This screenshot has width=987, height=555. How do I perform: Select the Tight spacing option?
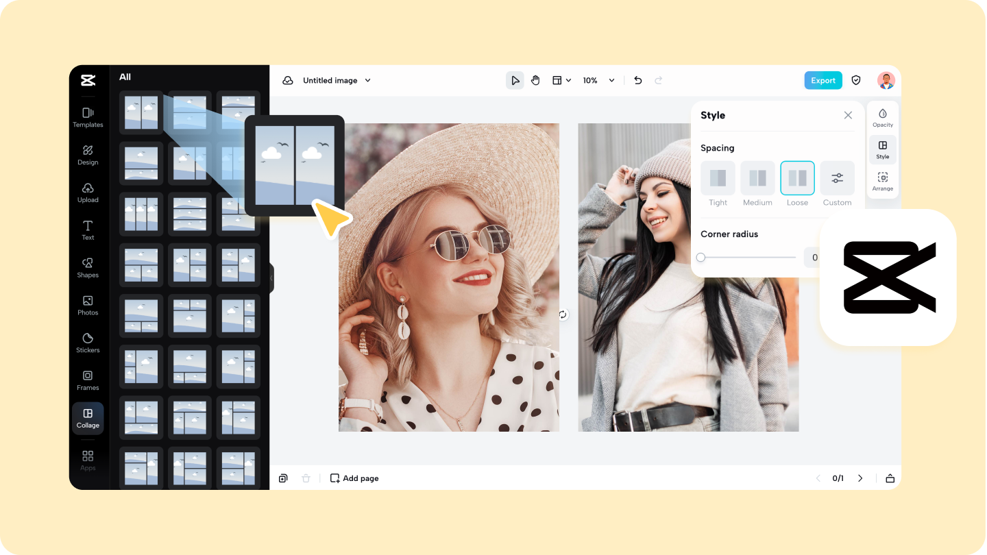click(x=718, y=177)
